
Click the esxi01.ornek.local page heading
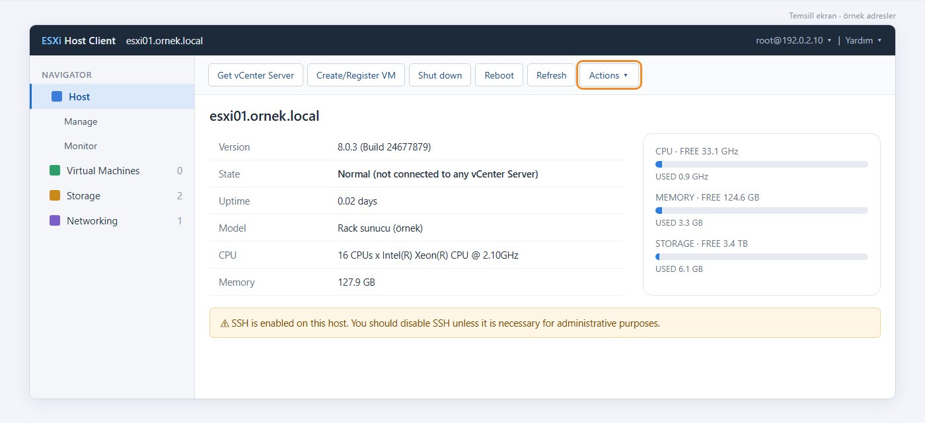point(264,116)
